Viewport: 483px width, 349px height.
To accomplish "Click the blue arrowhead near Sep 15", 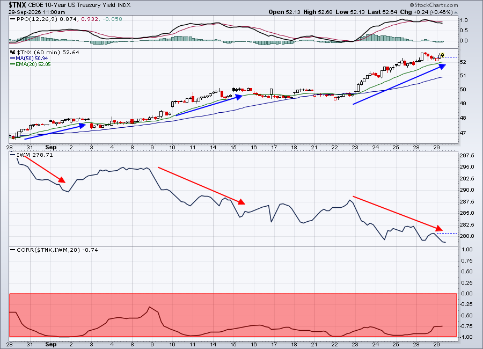I will click(239, 97).
